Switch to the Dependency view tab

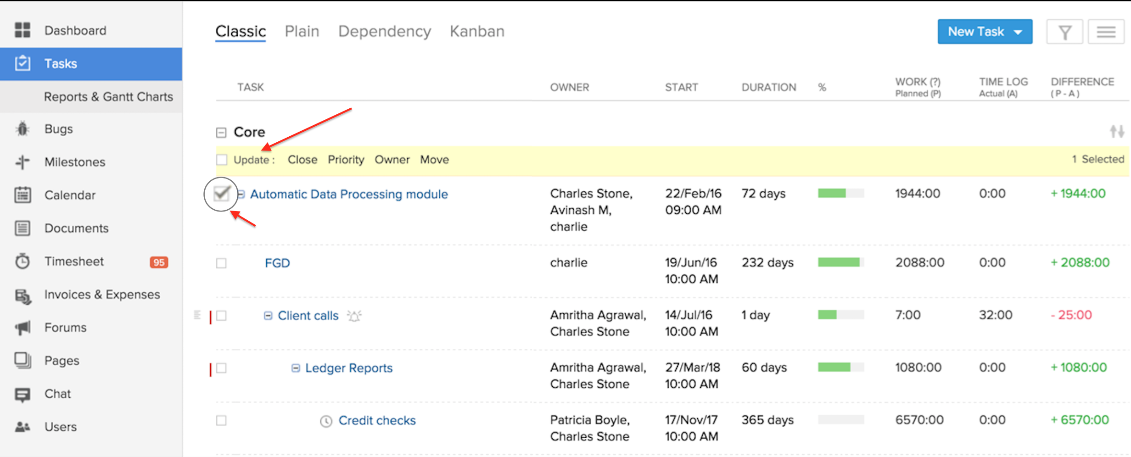[385, 31]
